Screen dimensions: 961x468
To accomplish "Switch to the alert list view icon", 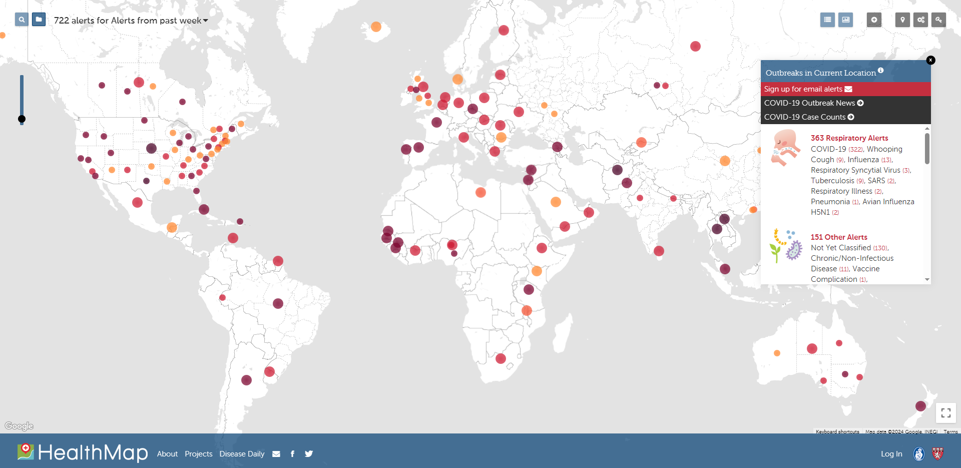I will 827,20.
